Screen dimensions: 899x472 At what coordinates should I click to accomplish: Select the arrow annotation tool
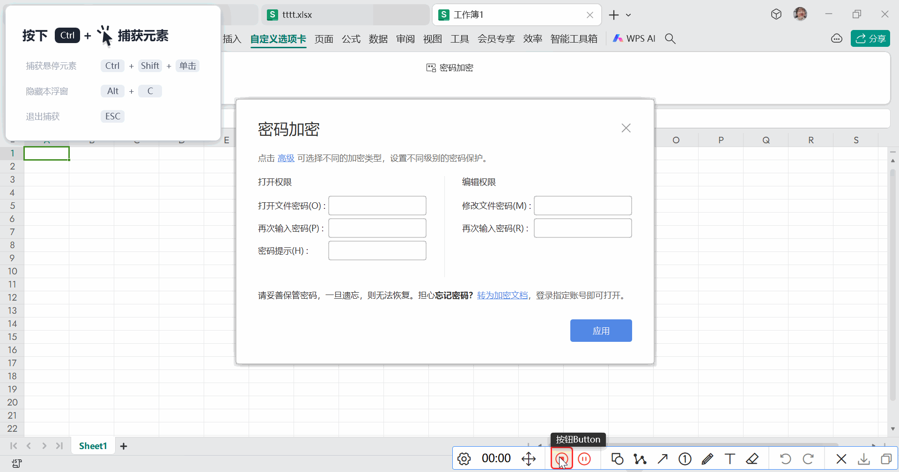coord(663,459)
